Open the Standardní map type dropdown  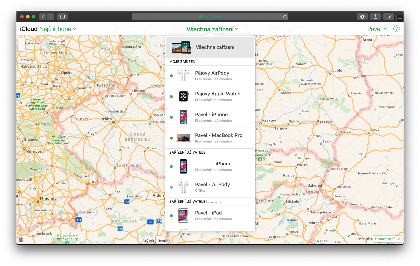coord(387,239)
